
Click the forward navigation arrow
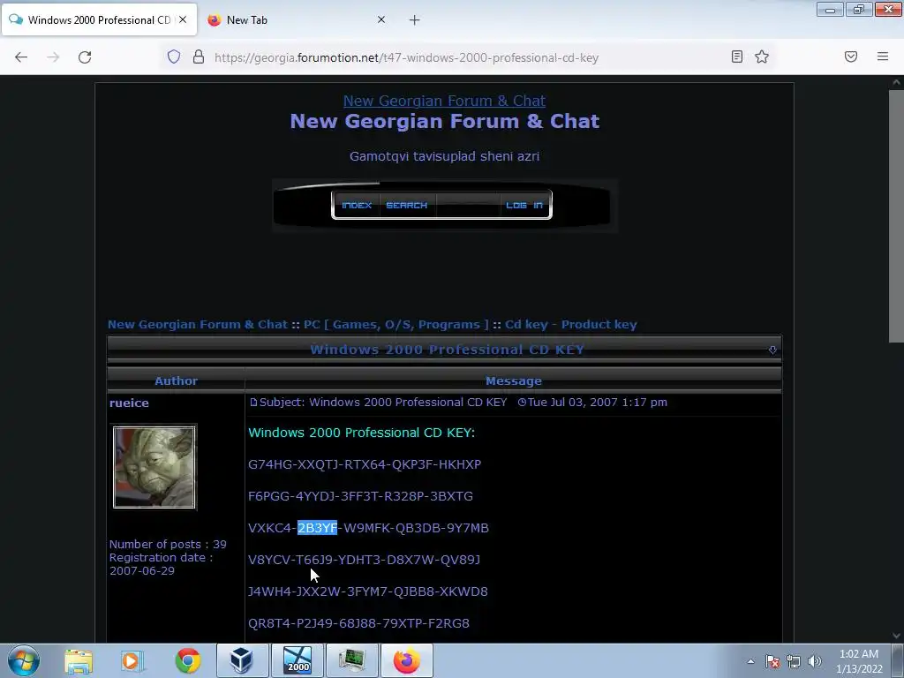(x=53, y=57)
